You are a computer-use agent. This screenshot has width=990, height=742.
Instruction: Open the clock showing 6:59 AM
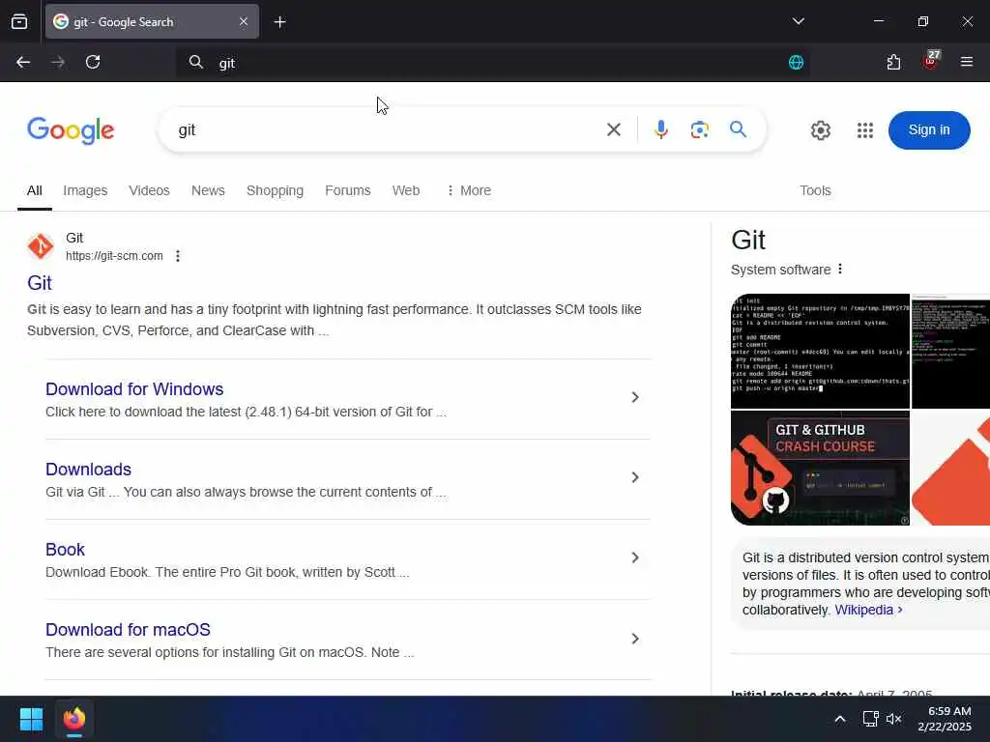pos(945,719)
